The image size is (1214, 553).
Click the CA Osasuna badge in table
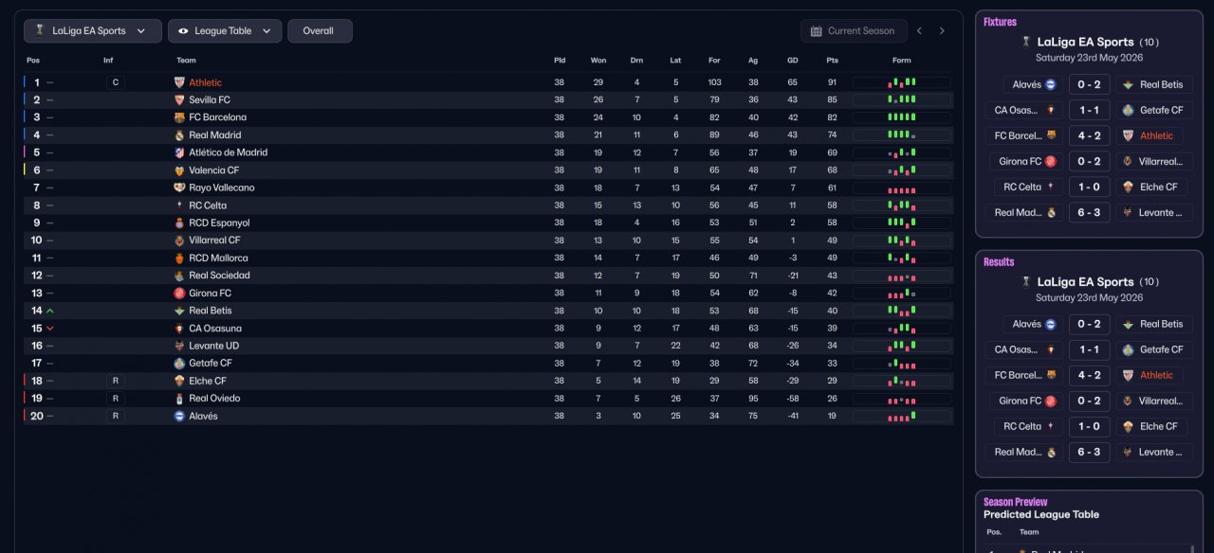[179, 329]
